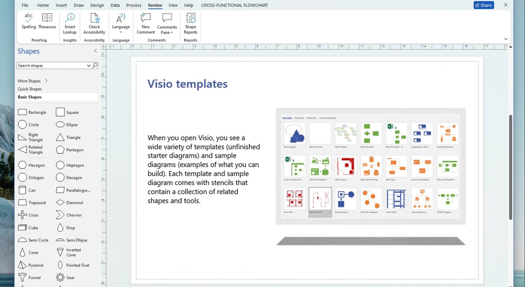Open the Language dropdown button
Screen dimensions: 525x287
point(121,23)
